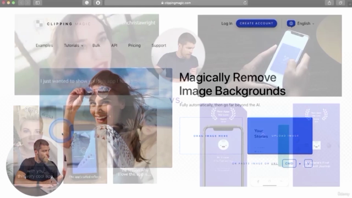Open the Examples page
352x198 pixels.
point(44,45)
